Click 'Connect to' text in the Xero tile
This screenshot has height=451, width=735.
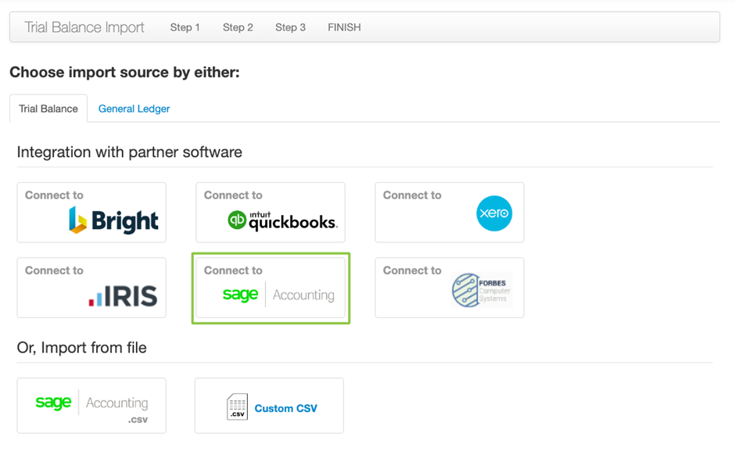click(x=412, y=195)
